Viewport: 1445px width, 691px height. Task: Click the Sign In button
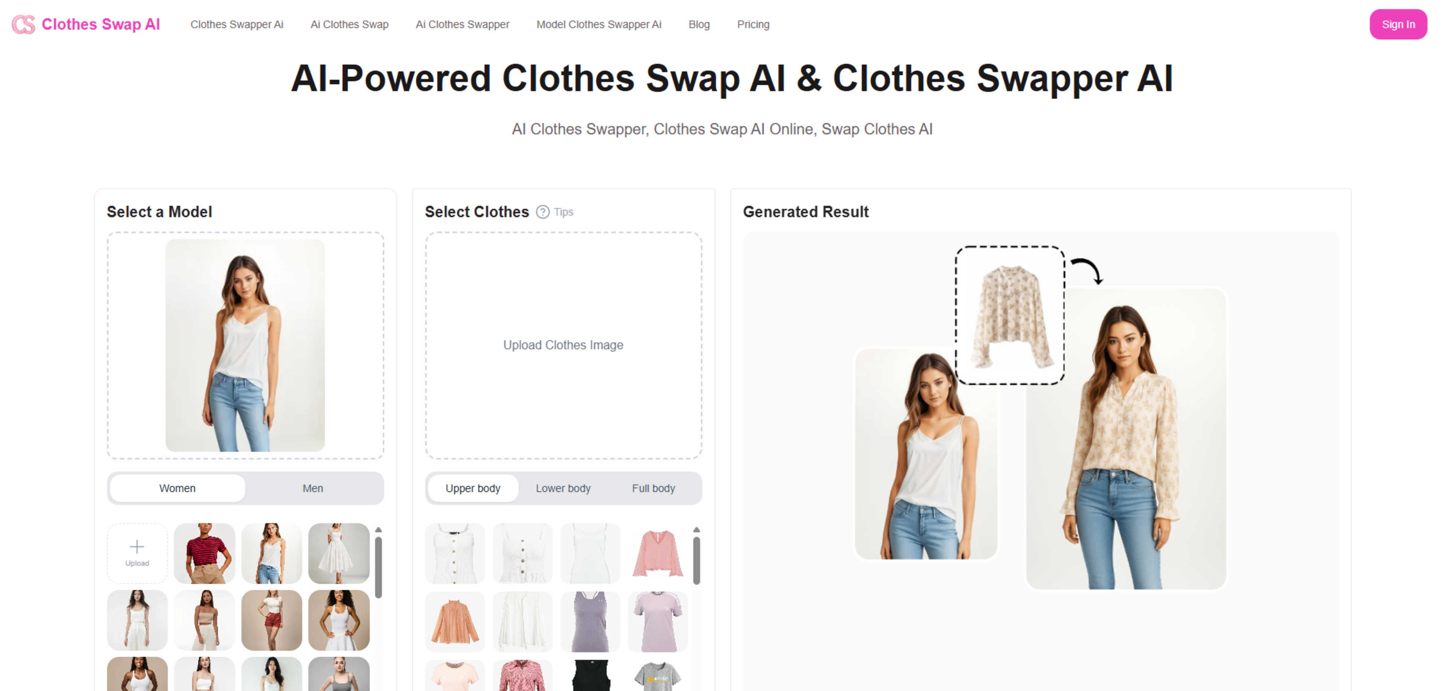point(1398,24)
